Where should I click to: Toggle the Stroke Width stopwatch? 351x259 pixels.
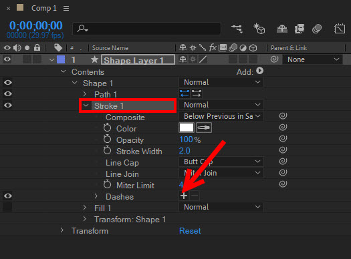[107, 150]
